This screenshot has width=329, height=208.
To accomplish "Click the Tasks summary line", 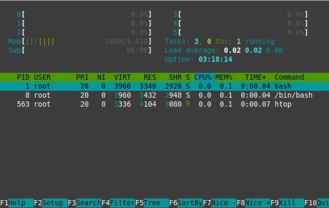I will 220,41.
